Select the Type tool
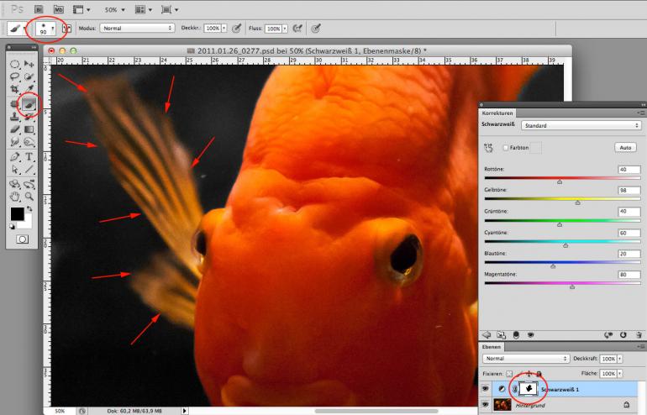 pos(29,157)
